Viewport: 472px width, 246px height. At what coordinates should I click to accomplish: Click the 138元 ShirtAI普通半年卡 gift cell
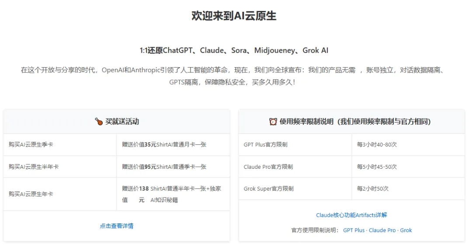[173, 194]
